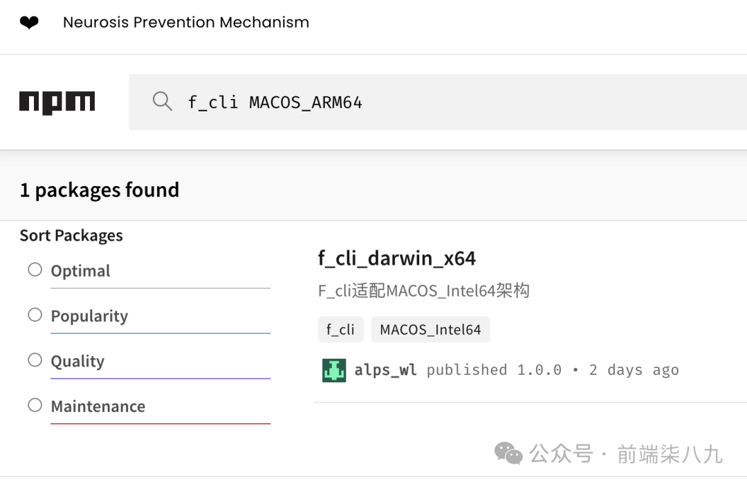Select the Popularity sort radio button
The width and height of the screenshot is (747, 484).
[35, 315]
